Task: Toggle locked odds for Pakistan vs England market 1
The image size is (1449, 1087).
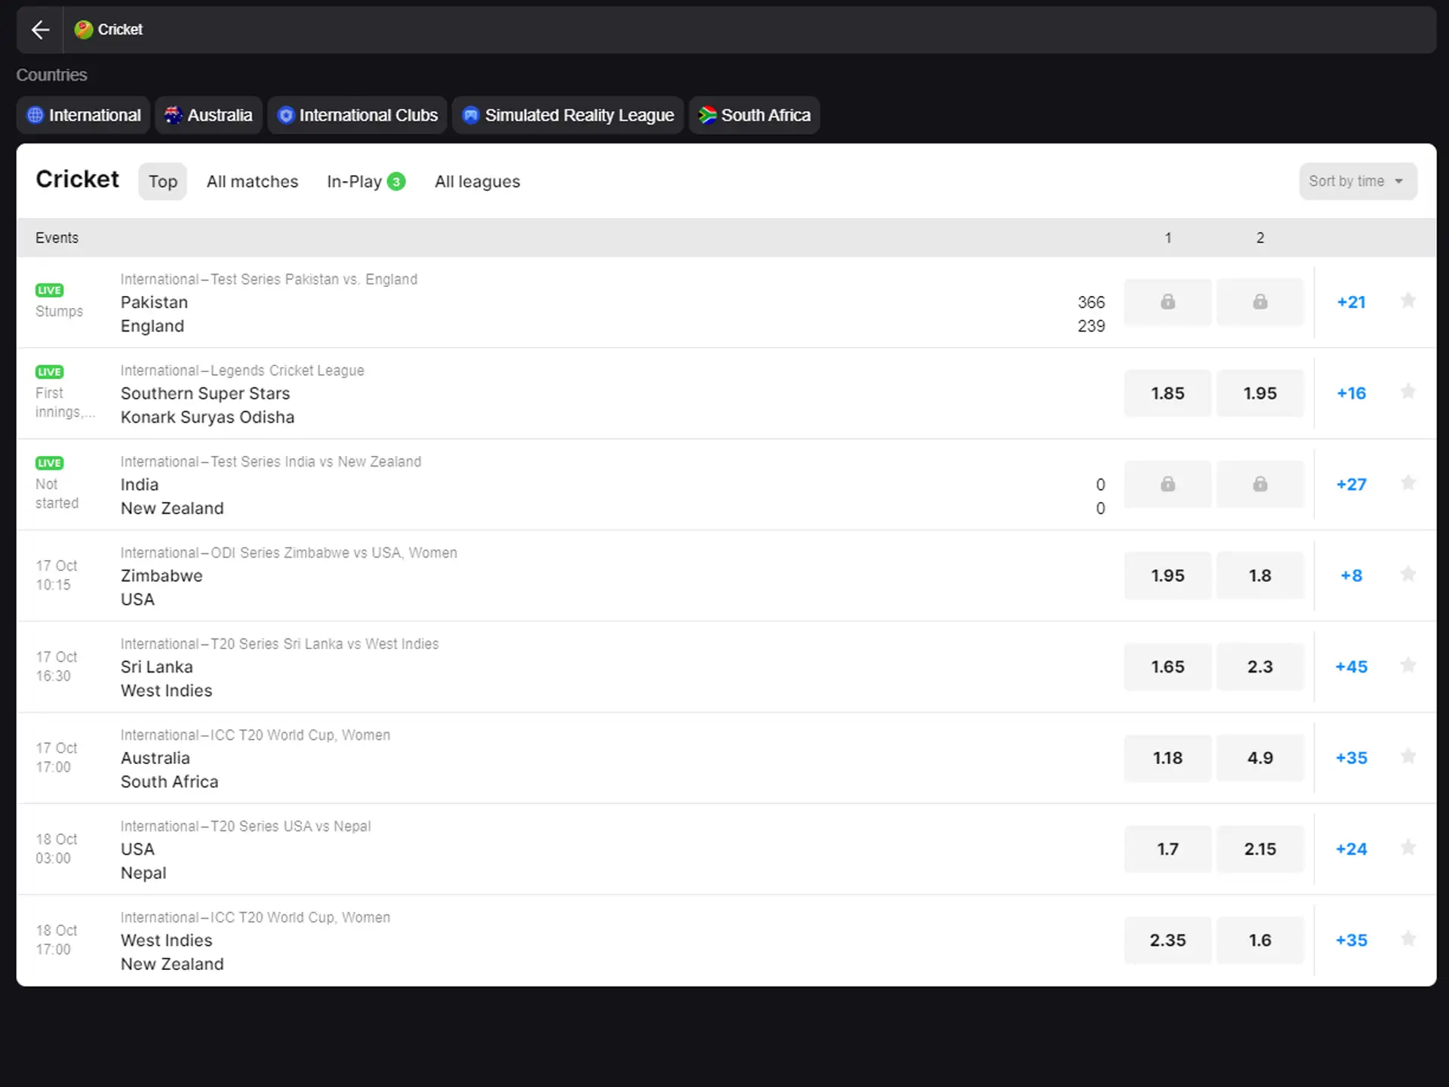Action: coord(1168,301)
